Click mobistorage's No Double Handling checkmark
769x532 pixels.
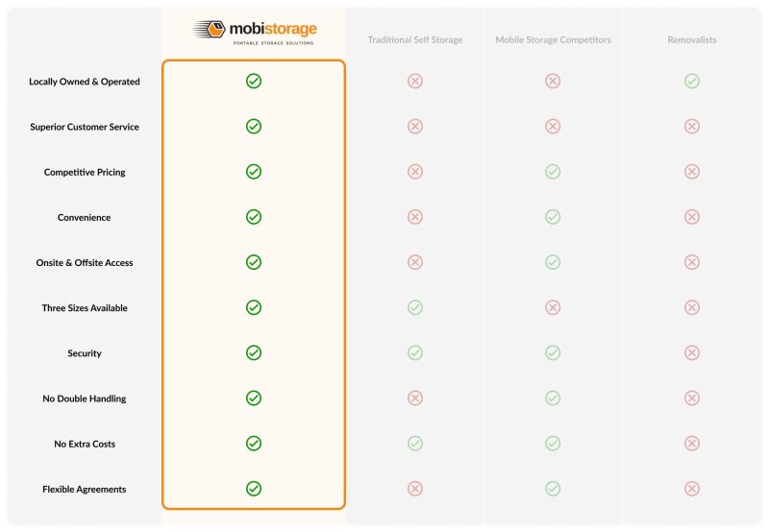tap(254, 398)
